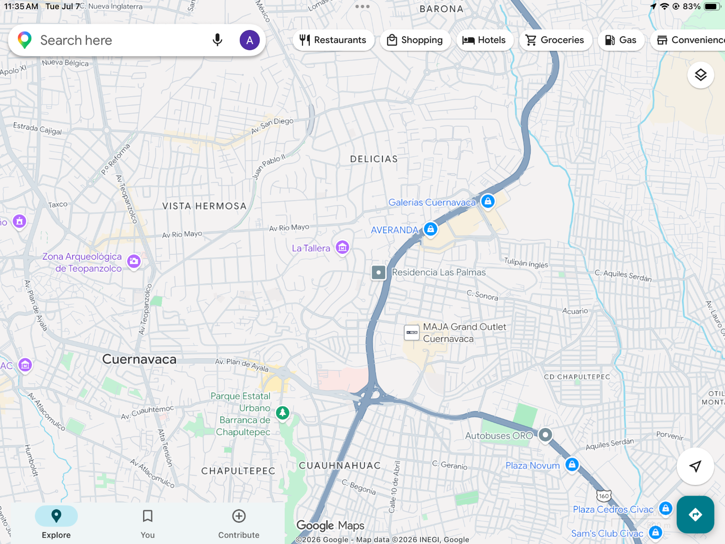Tap the Groceries category chip
Viewport: 725px width, 544px height.
pos(555,40)
